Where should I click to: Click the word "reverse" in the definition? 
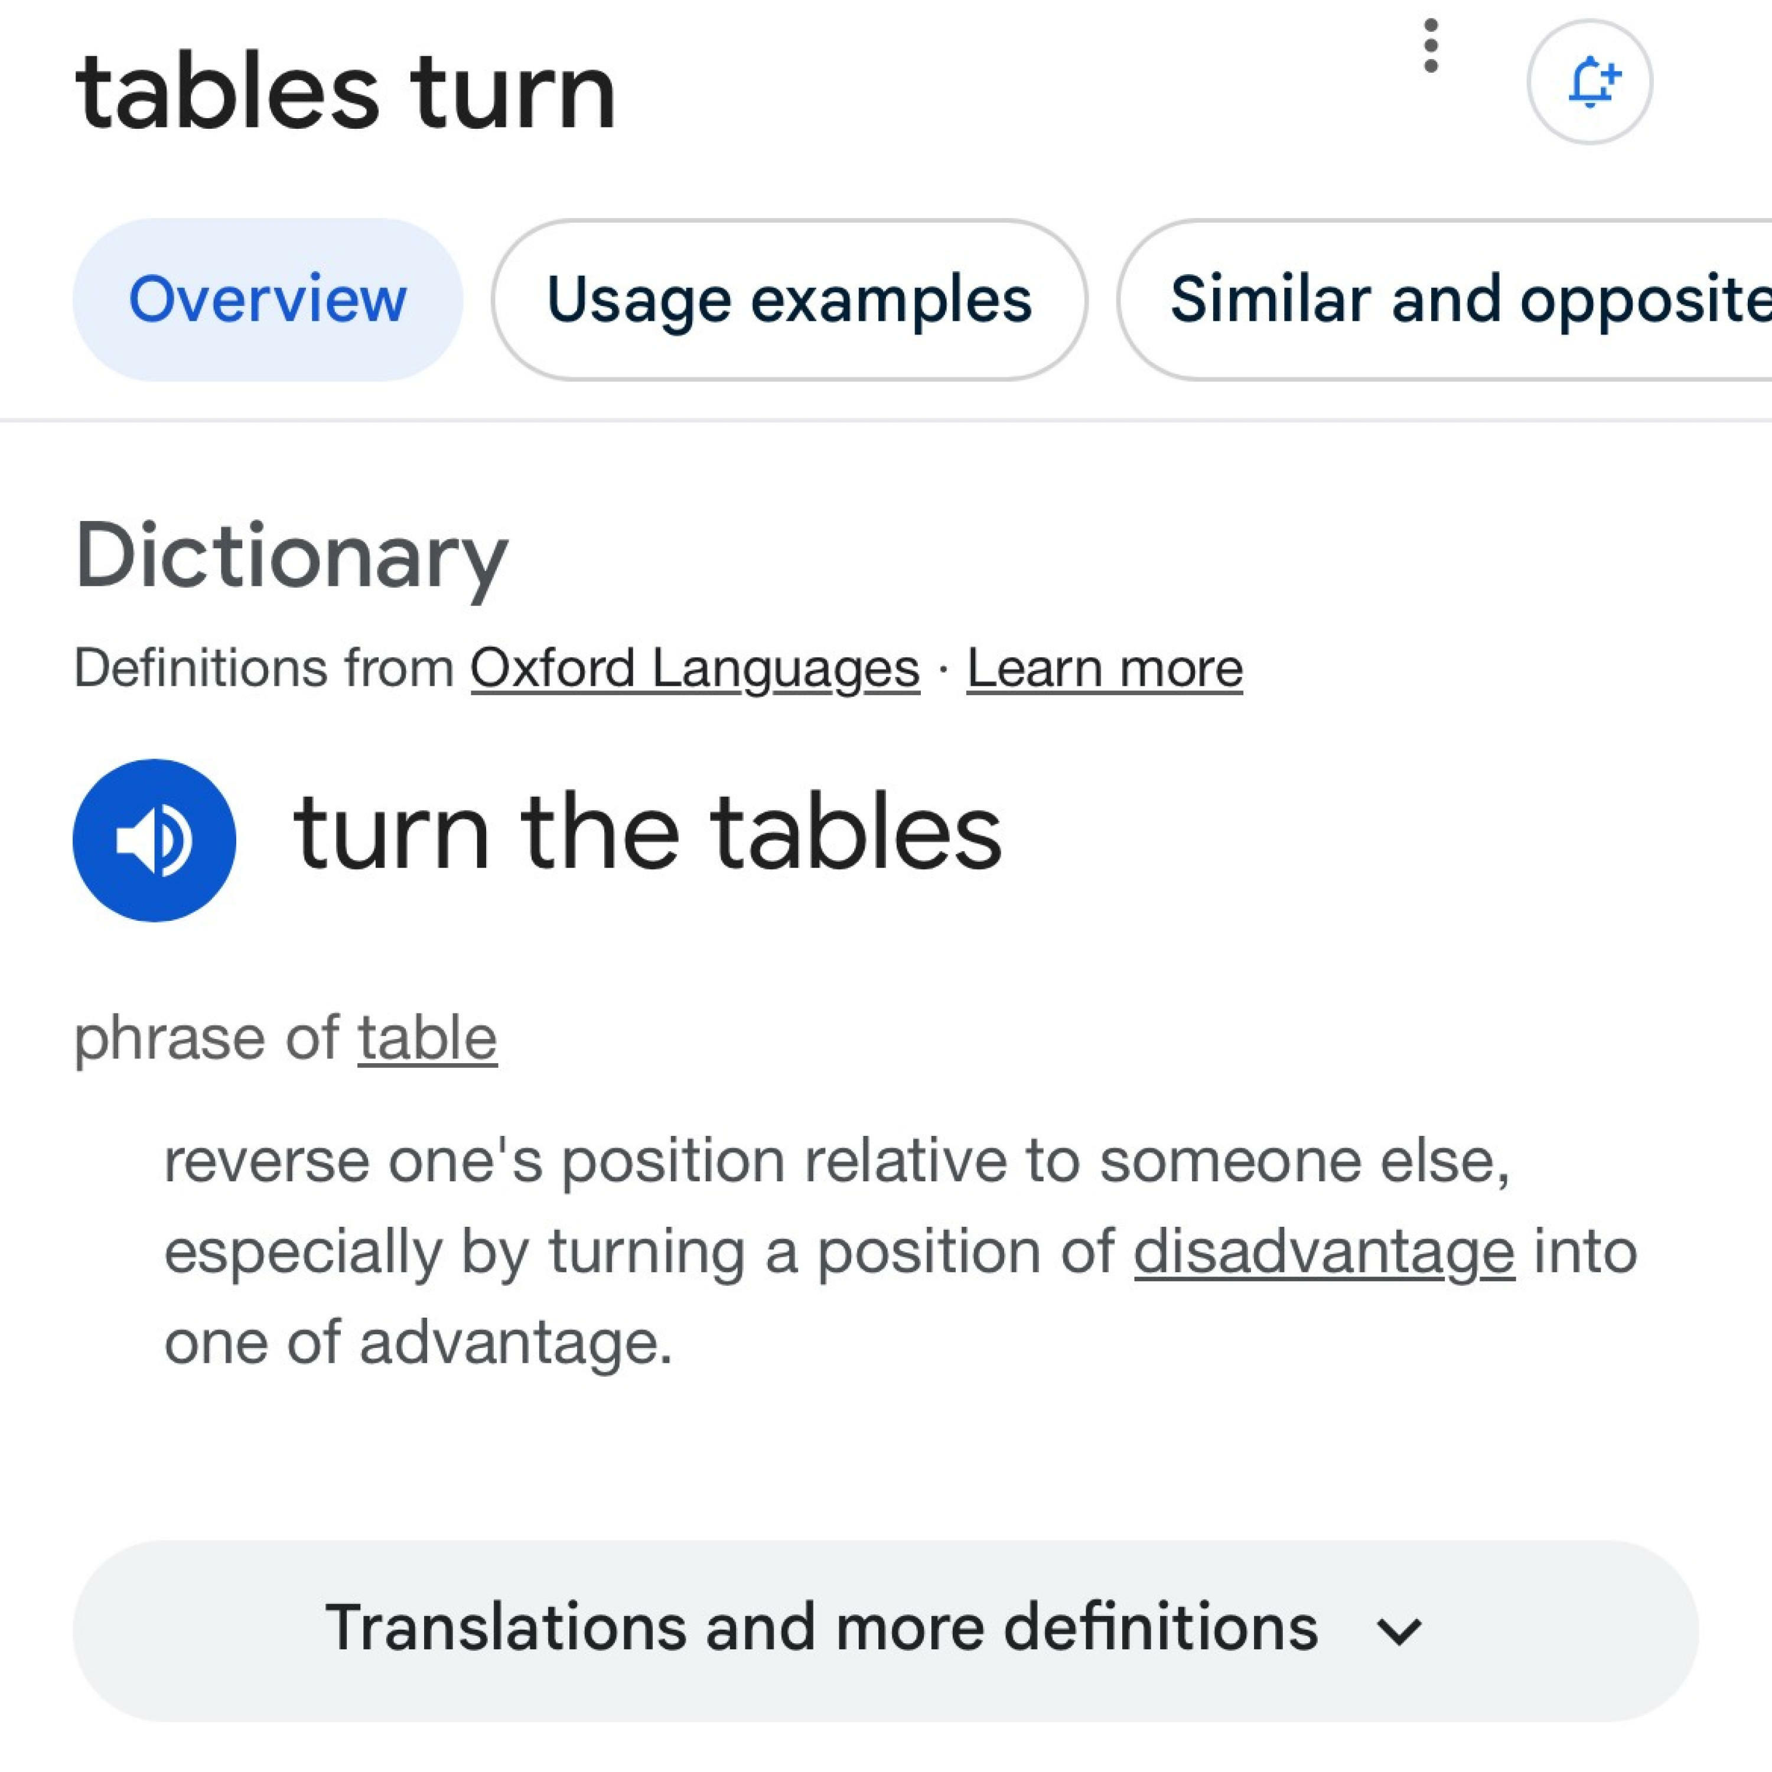coord(267,1160)
